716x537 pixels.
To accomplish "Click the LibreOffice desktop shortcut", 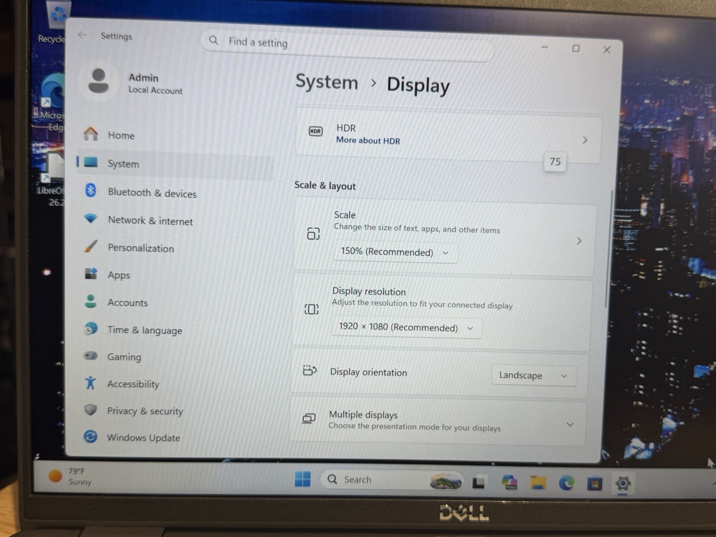I will [53, 179].
